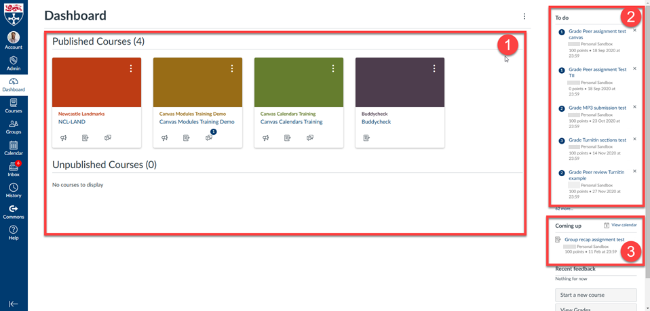Open the NCL-LAND course title link
The width and height of the screenshot is (650, 311).
[72, 122]
